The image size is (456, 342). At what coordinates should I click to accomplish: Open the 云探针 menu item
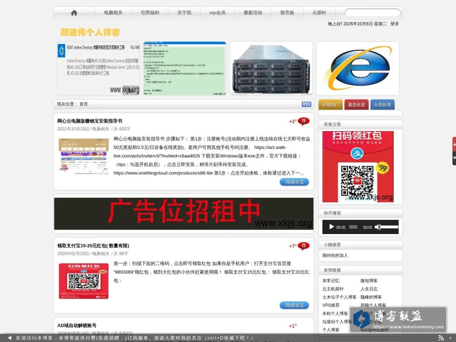point(319,13)
